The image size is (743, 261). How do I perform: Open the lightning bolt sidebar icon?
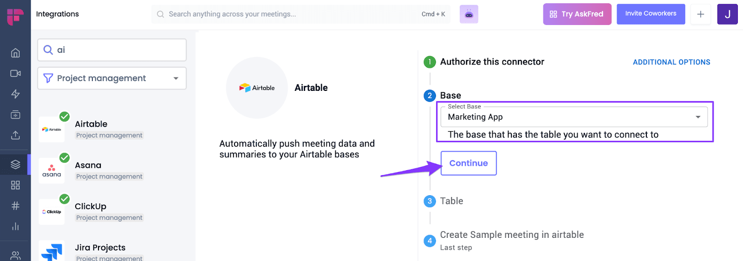[15, 94]
